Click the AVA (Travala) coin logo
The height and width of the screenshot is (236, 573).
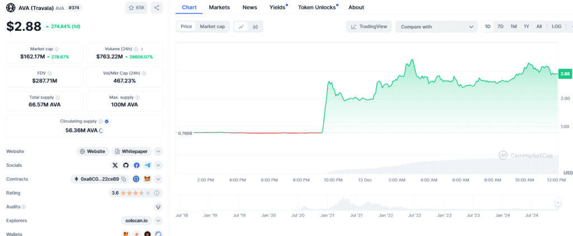click(11, 8)
